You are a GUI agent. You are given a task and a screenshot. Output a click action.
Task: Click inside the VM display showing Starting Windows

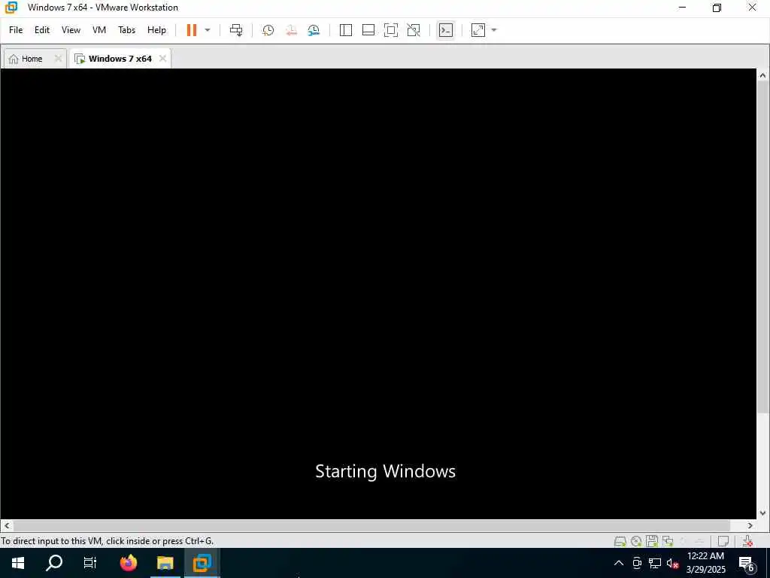(378, 294)
